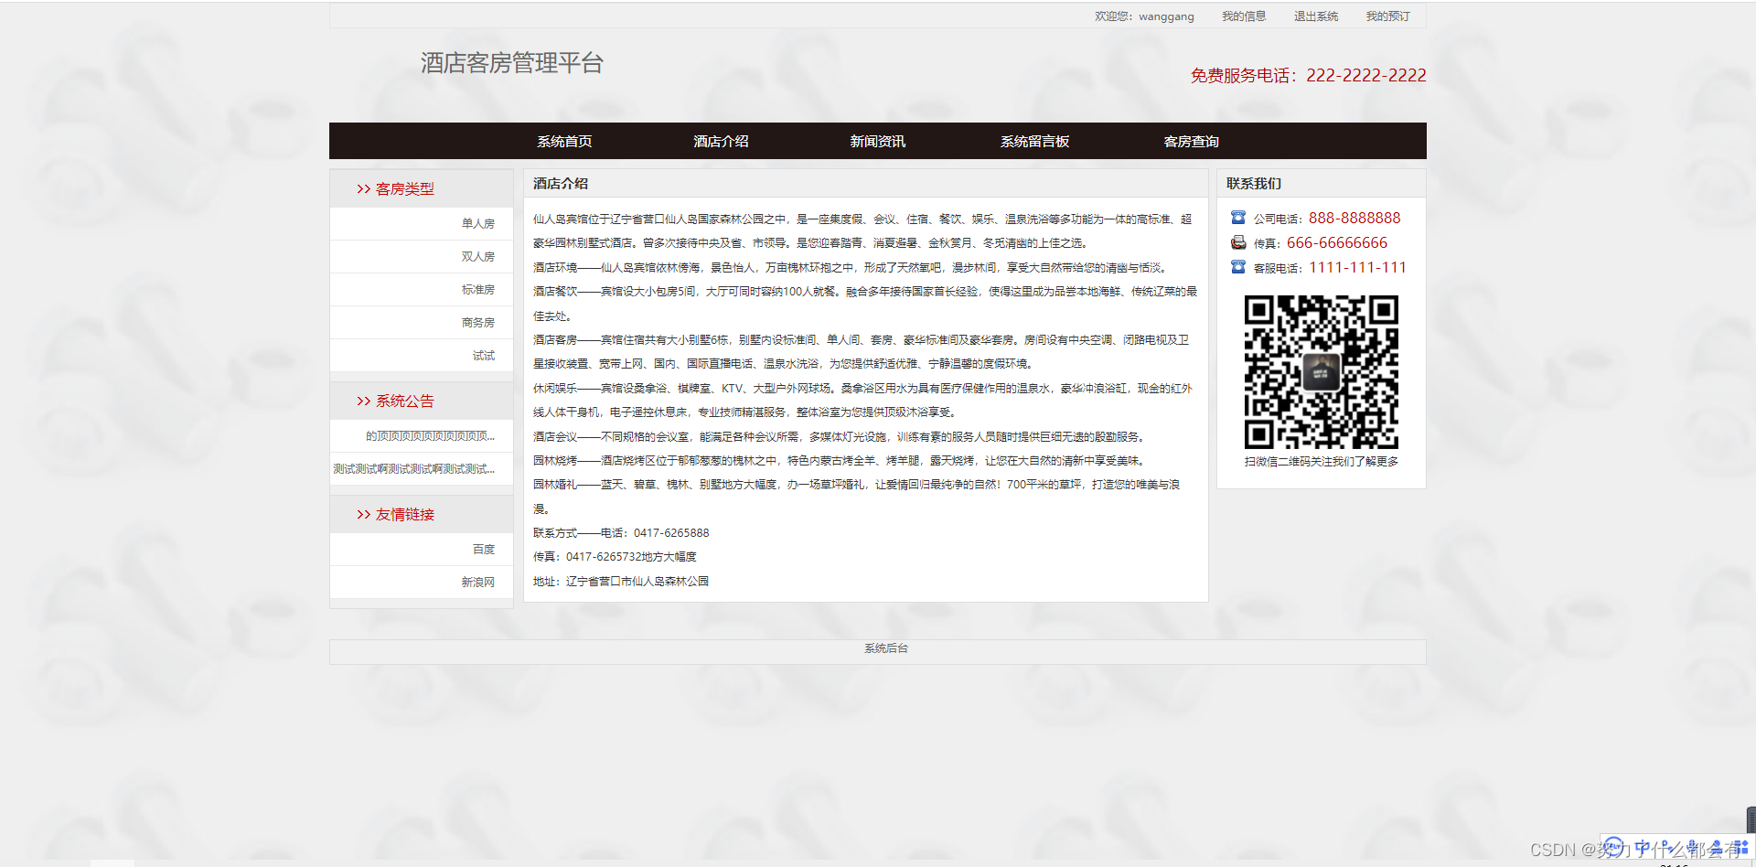Viewport: 1756px width, 867px height.
Task: Choose the 标准房 room type
Action: click(x=478, y=289)
